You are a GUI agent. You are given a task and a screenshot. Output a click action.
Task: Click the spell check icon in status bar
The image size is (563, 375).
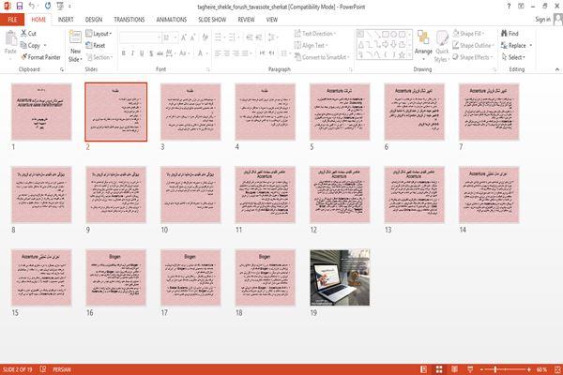43,368
